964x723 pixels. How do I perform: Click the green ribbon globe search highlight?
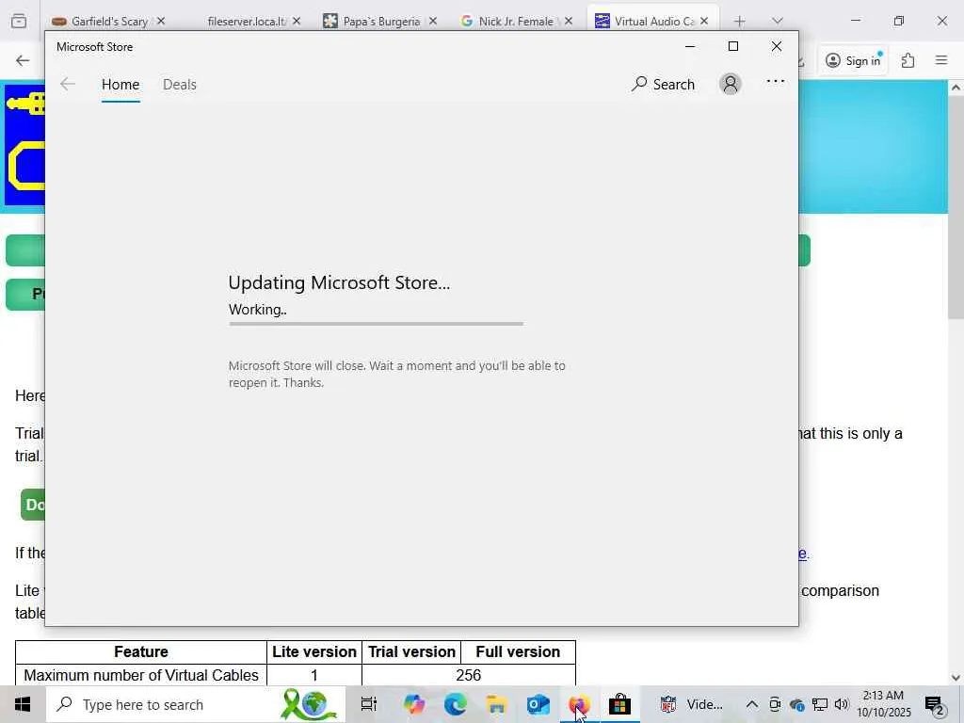(309, 704)
